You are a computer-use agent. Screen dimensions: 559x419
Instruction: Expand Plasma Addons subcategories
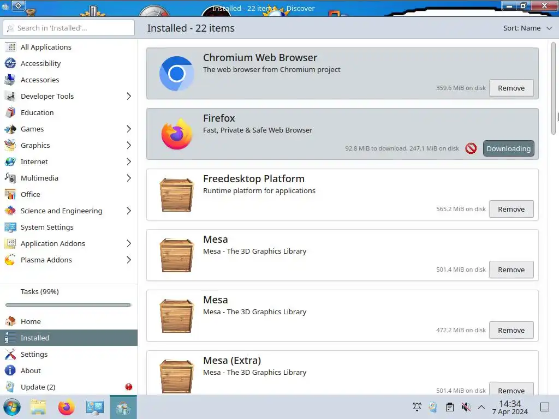click(129, 260)
